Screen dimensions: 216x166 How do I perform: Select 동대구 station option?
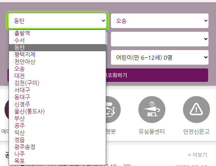point(57,97)
